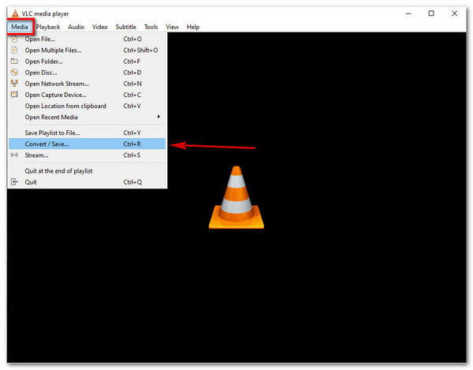Click the Ctrl+N shortcut text

coord(132,84)
